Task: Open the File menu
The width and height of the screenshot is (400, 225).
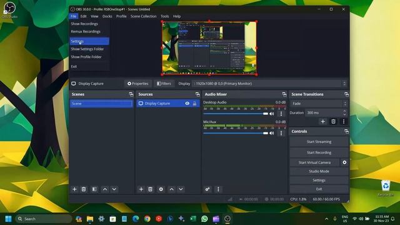Action: (74, 16)
